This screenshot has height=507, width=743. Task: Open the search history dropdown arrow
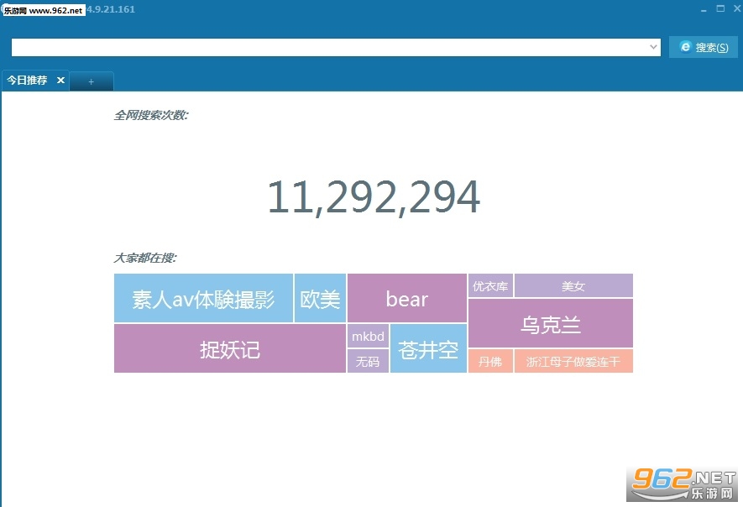pos(653,47)
